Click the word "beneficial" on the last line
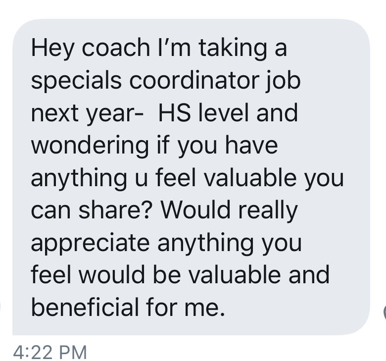Image resolution: width=386 pixels, height=361 pixels. click(85, 307)
